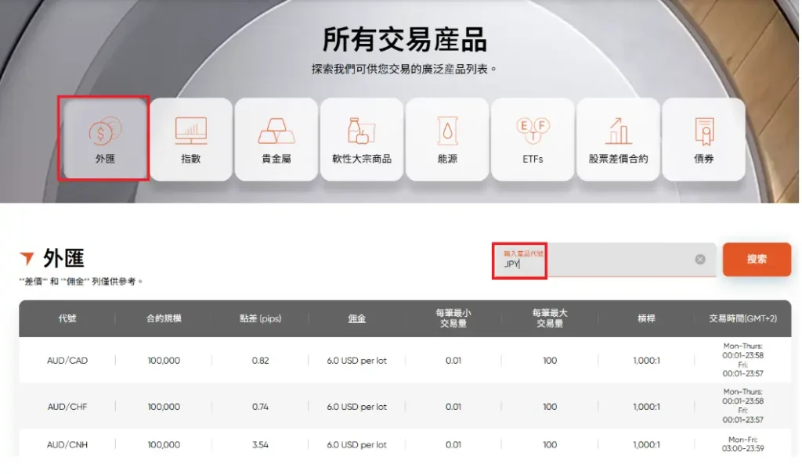
Task: Select the 外匯 forex category icon
Action: click(x=104, y=138)
